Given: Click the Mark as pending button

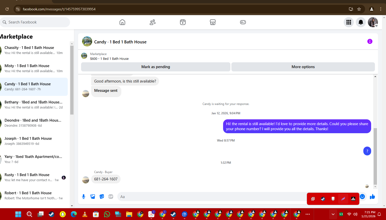Looking at the screenshot, I should click(x=156, y=67).
